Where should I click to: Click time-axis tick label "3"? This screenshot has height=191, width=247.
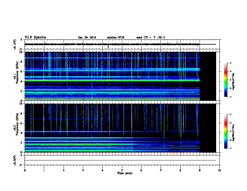83,170
